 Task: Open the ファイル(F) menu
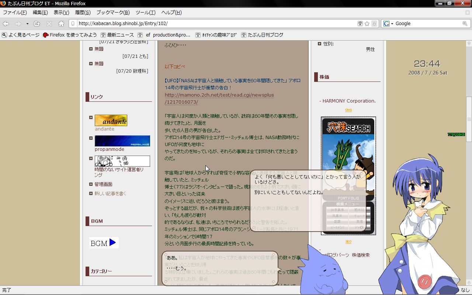click(15, 13)
